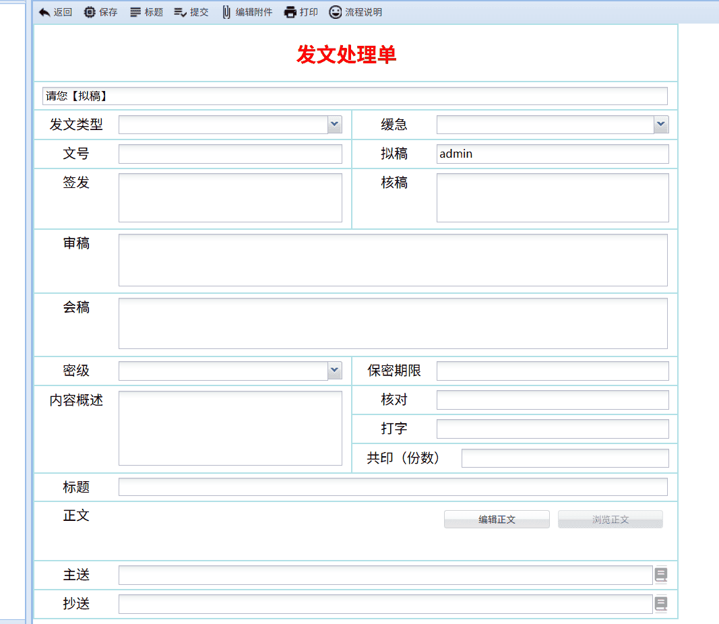719x624 pixels.
Task: Focus the 保密期限 input field
Action: click(553, 371)
